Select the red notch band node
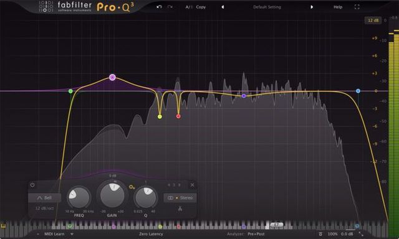The height and width of the screenshot is (239, 399). pyautogui.click(x=178, y=116)
